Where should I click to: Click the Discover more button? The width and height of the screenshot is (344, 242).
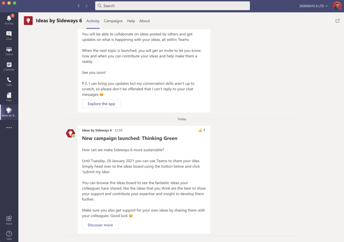[x=100, y=225]
